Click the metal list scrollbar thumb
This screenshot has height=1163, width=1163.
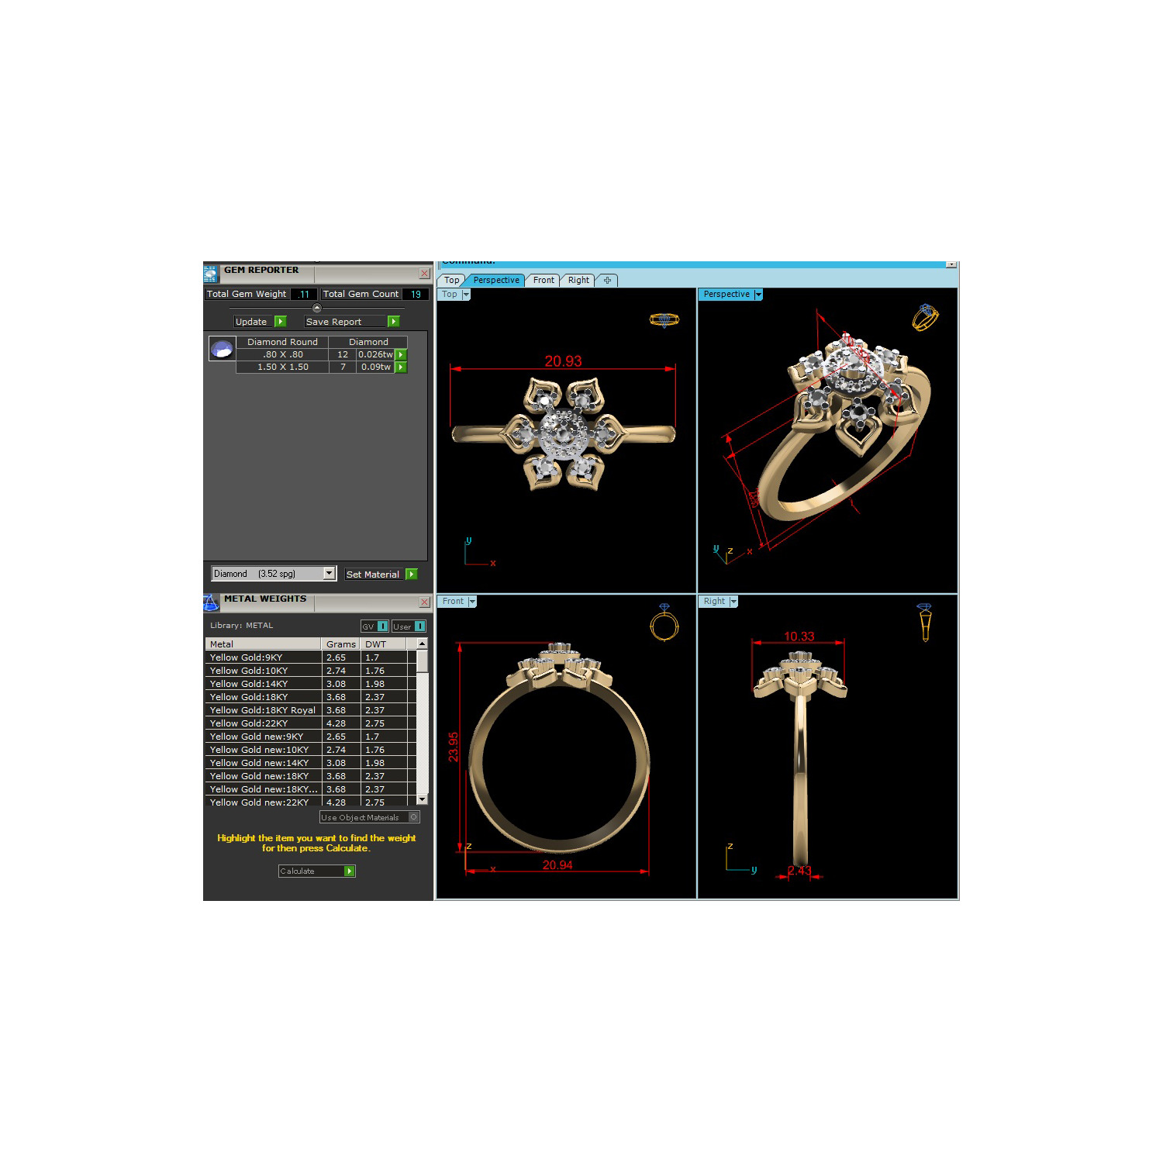pyautogui.click(x=422, y=661)
